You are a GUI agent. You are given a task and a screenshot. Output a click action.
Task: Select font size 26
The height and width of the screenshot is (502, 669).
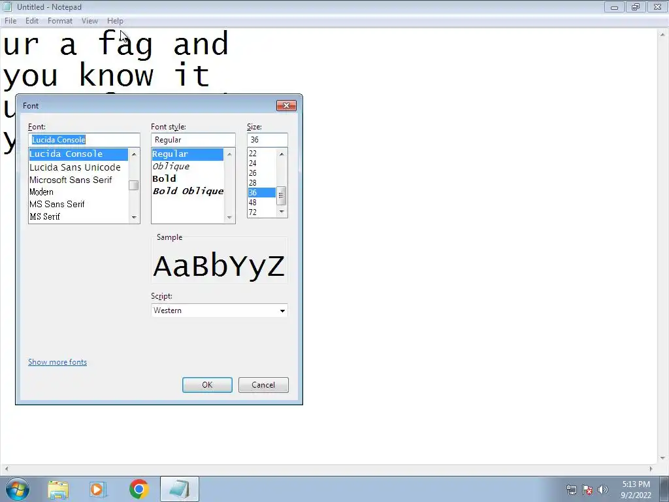[261, 173]
